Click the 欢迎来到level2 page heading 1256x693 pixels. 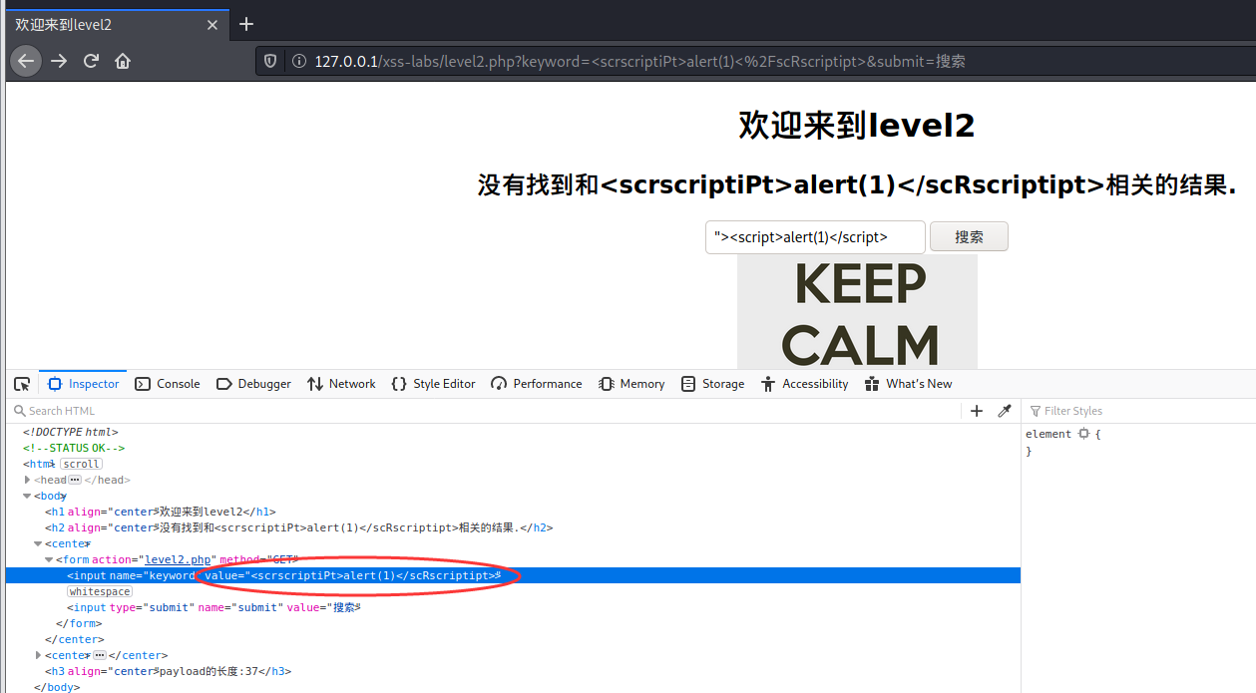tap(857, 126)
